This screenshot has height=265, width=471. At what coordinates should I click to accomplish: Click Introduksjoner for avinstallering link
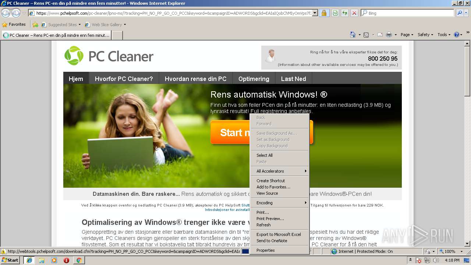click(x=227, y=210)
